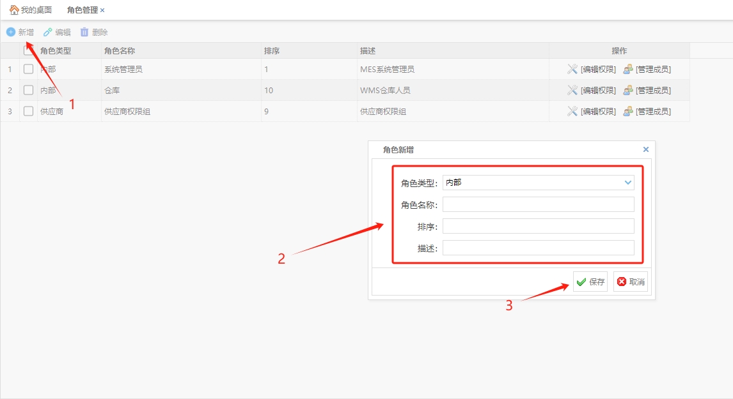
Task: Close the 角色管理 tab
Action: coord(102,10)
